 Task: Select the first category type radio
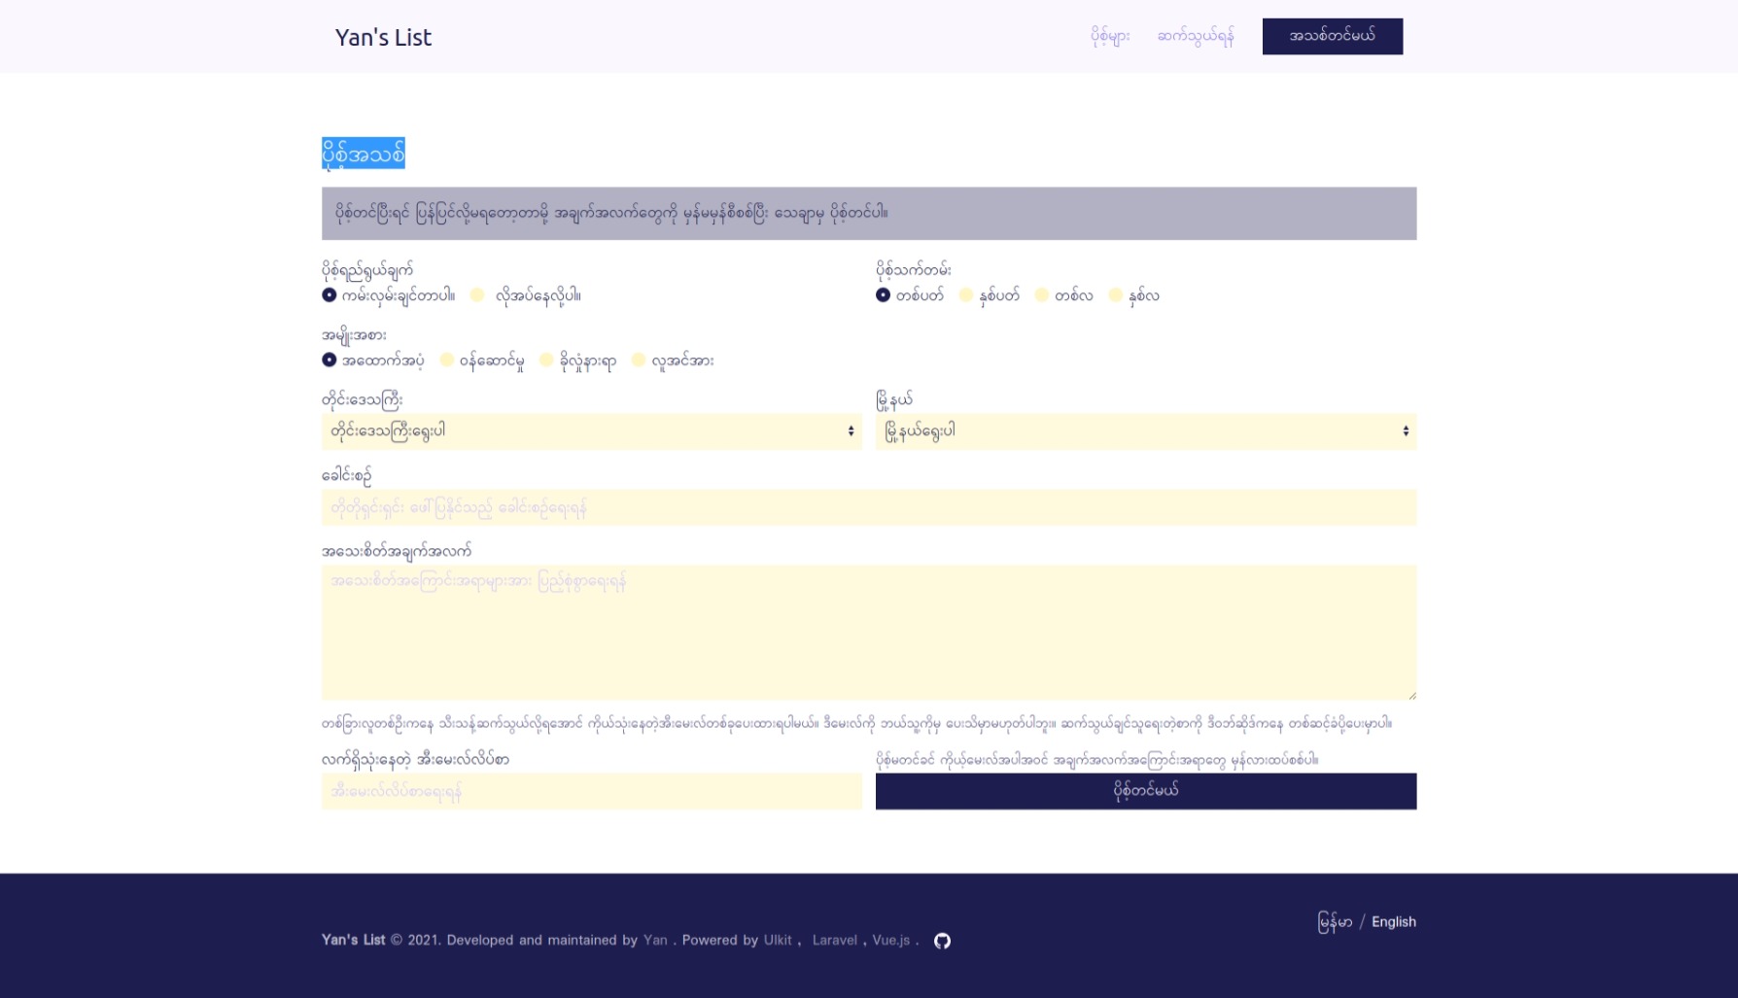point(330,361)
